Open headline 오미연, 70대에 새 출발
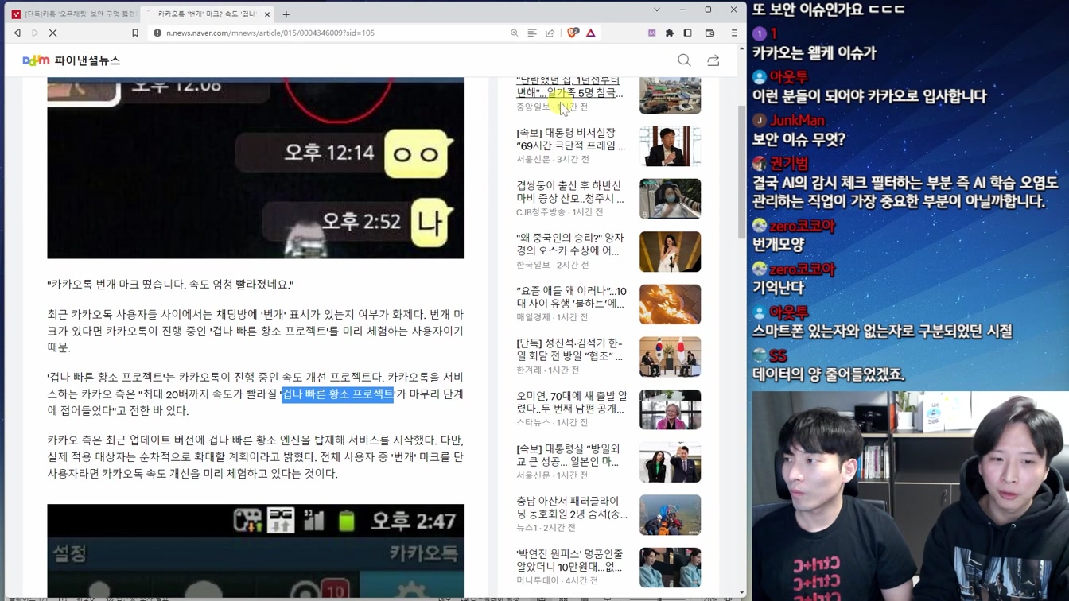 571,401
